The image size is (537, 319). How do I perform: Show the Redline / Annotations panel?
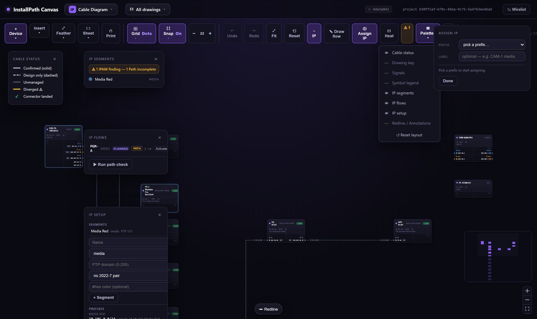[x=409, y=123]
